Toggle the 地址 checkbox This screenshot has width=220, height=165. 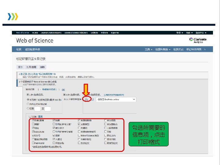33,128
